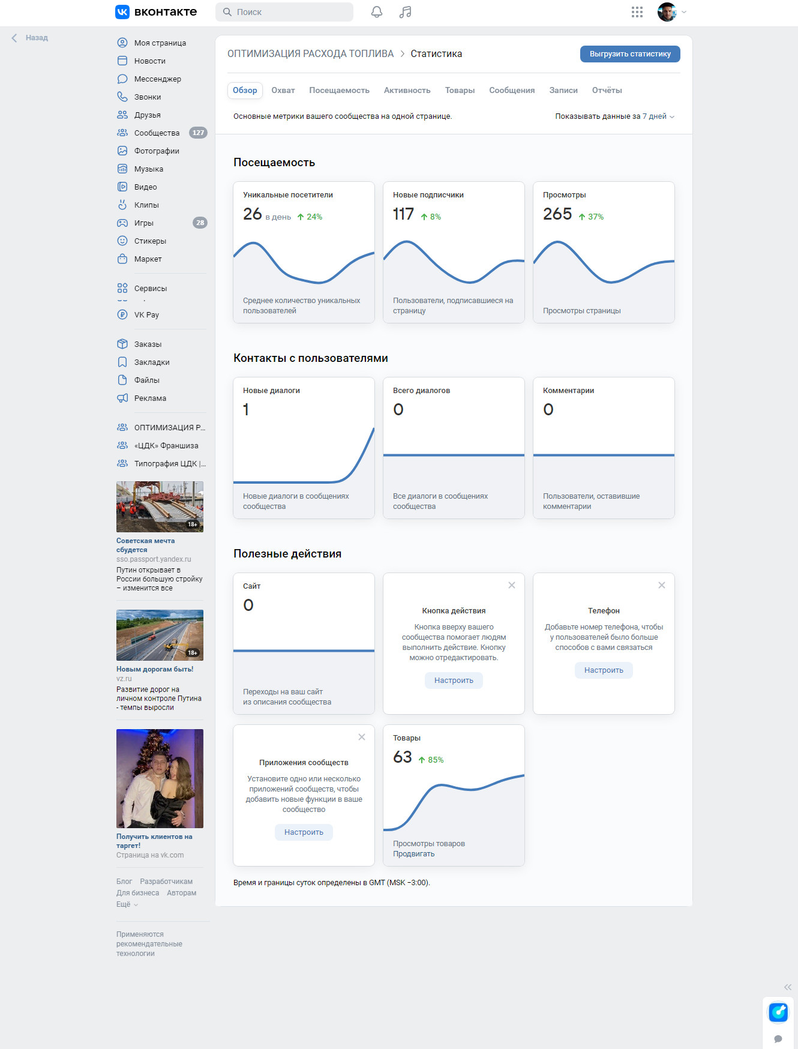Open the 'Новым дорогам быть!' ad thumbnail
Screen dimensions: 798x1049
[x=160, y=635]
